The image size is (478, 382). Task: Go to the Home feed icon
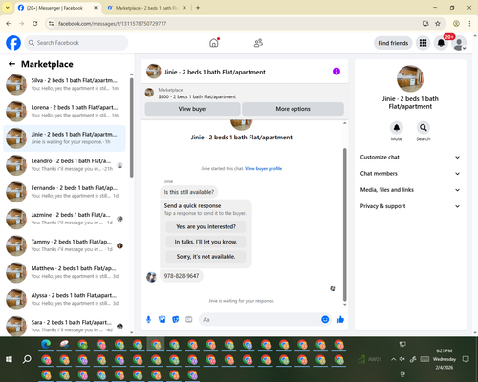click(214, 43)
